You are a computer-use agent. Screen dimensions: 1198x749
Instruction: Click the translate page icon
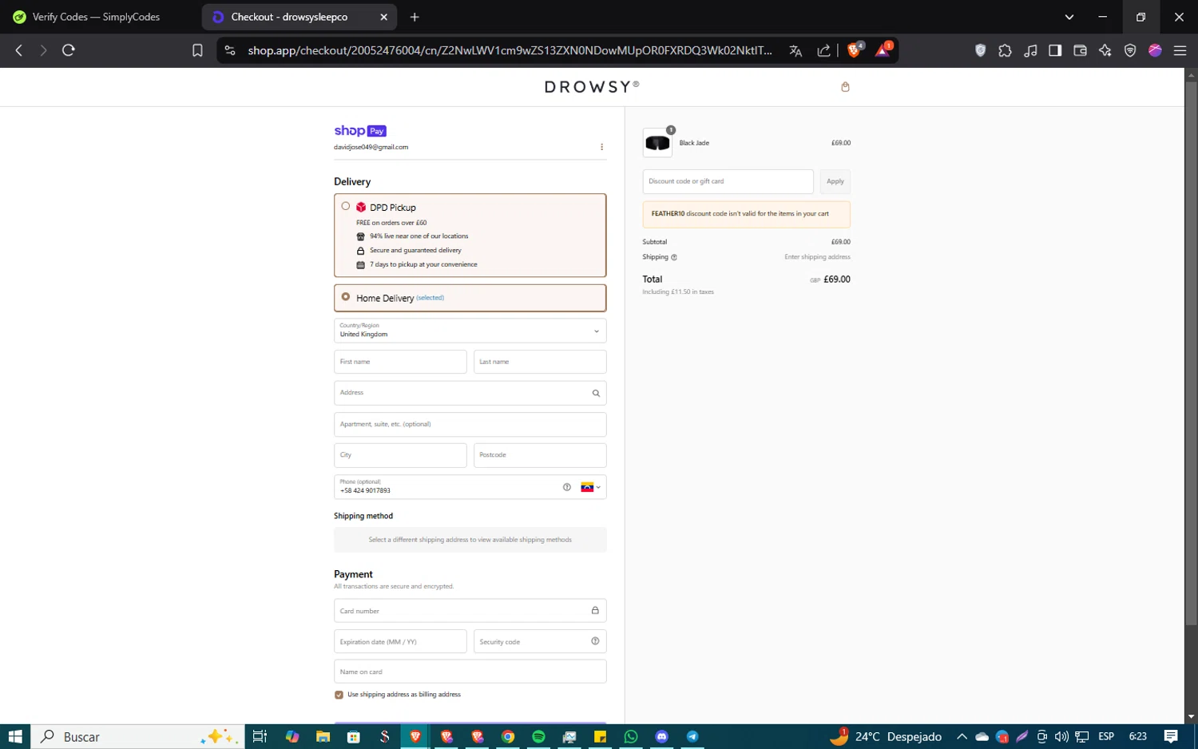(795, 50)
